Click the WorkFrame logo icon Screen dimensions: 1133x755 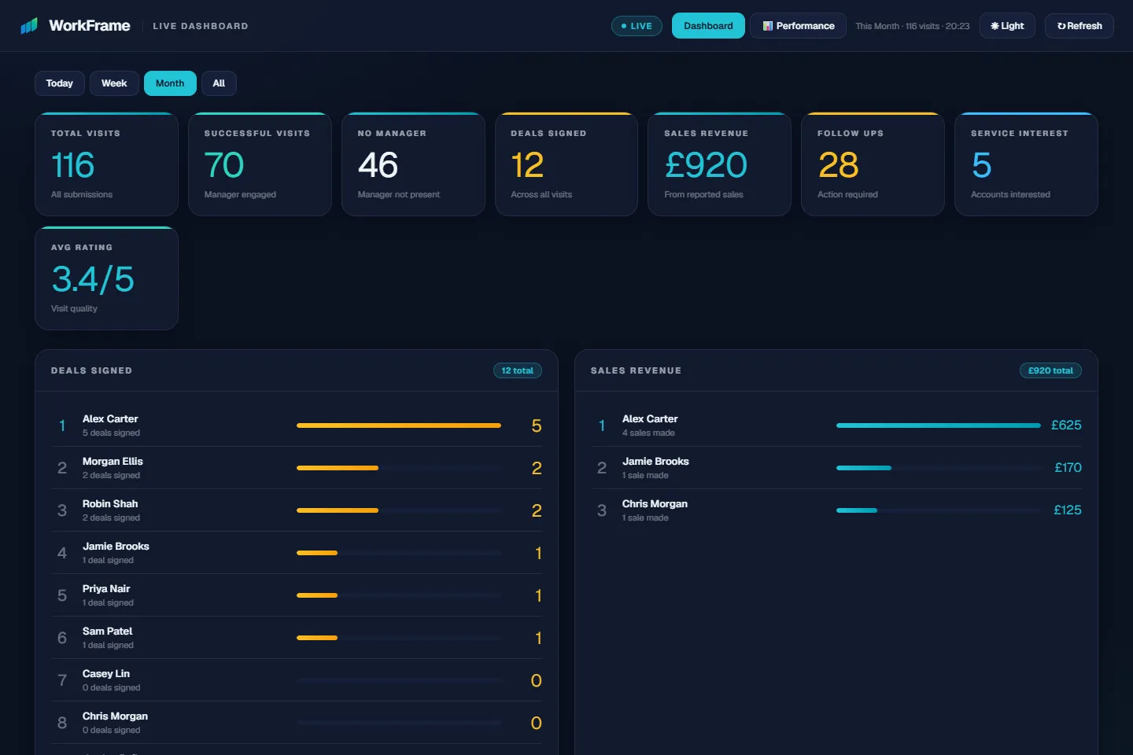pos(29,26)
